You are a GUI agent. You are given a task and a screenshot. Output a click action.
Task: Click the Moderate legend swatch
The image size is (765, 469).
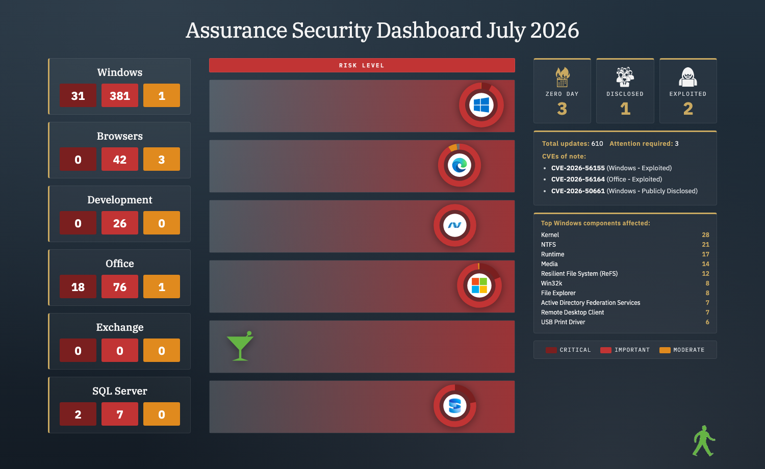[665, 350]
